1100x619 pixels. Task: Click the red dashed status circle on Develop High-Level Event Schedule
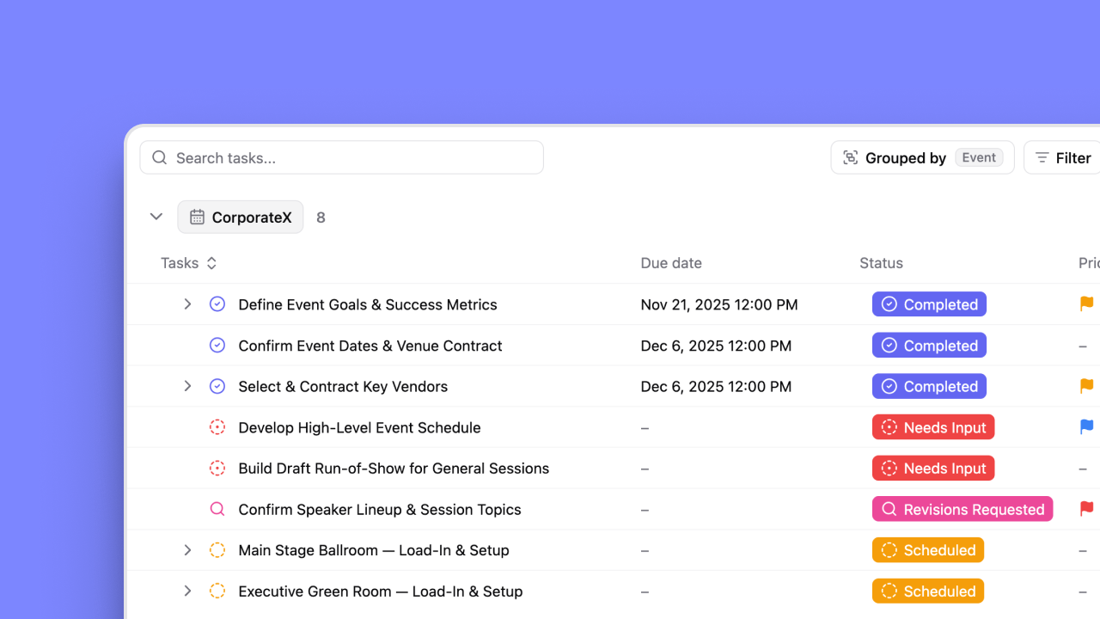point(217,426)
